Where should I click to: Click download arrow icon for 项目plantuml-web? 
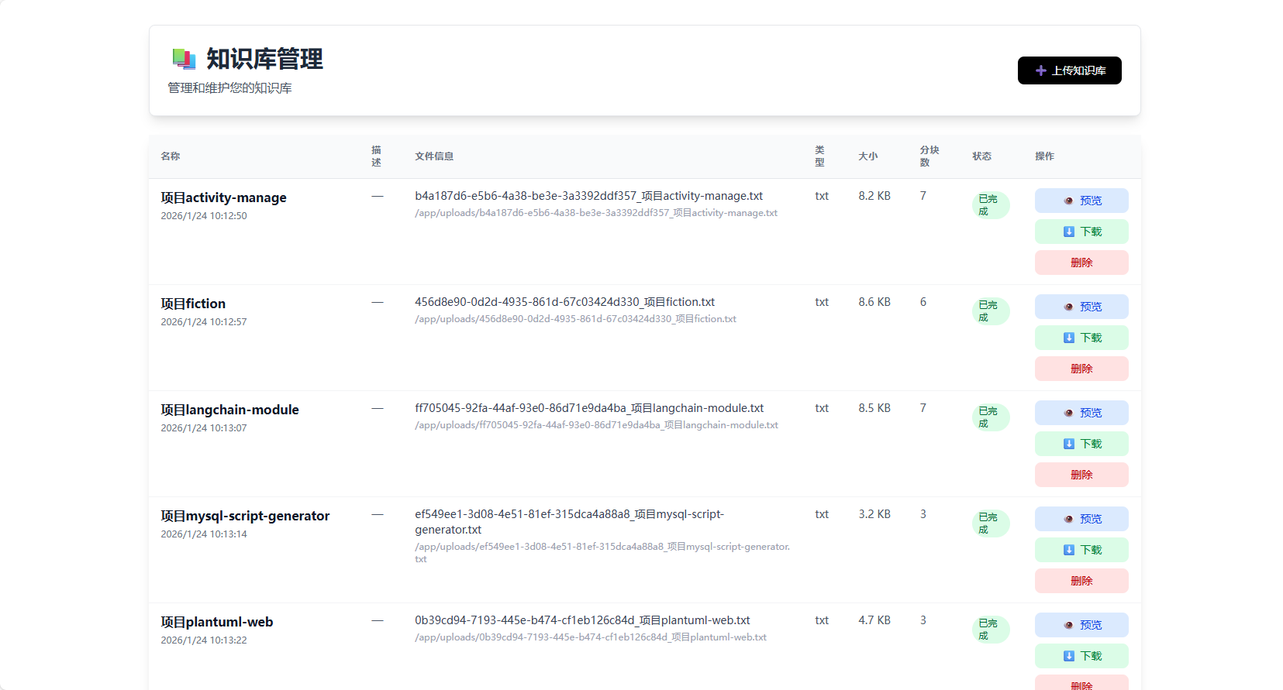(1069, 656)
